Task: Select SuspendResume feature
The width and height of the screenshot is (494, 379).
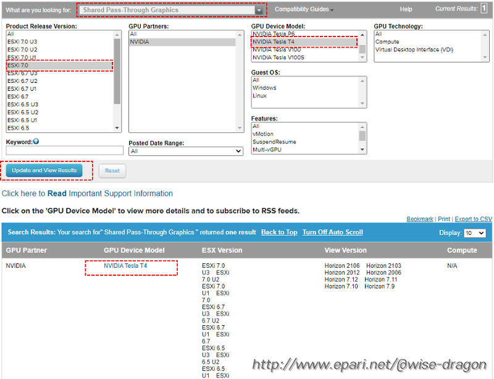Action: [305, 142]
